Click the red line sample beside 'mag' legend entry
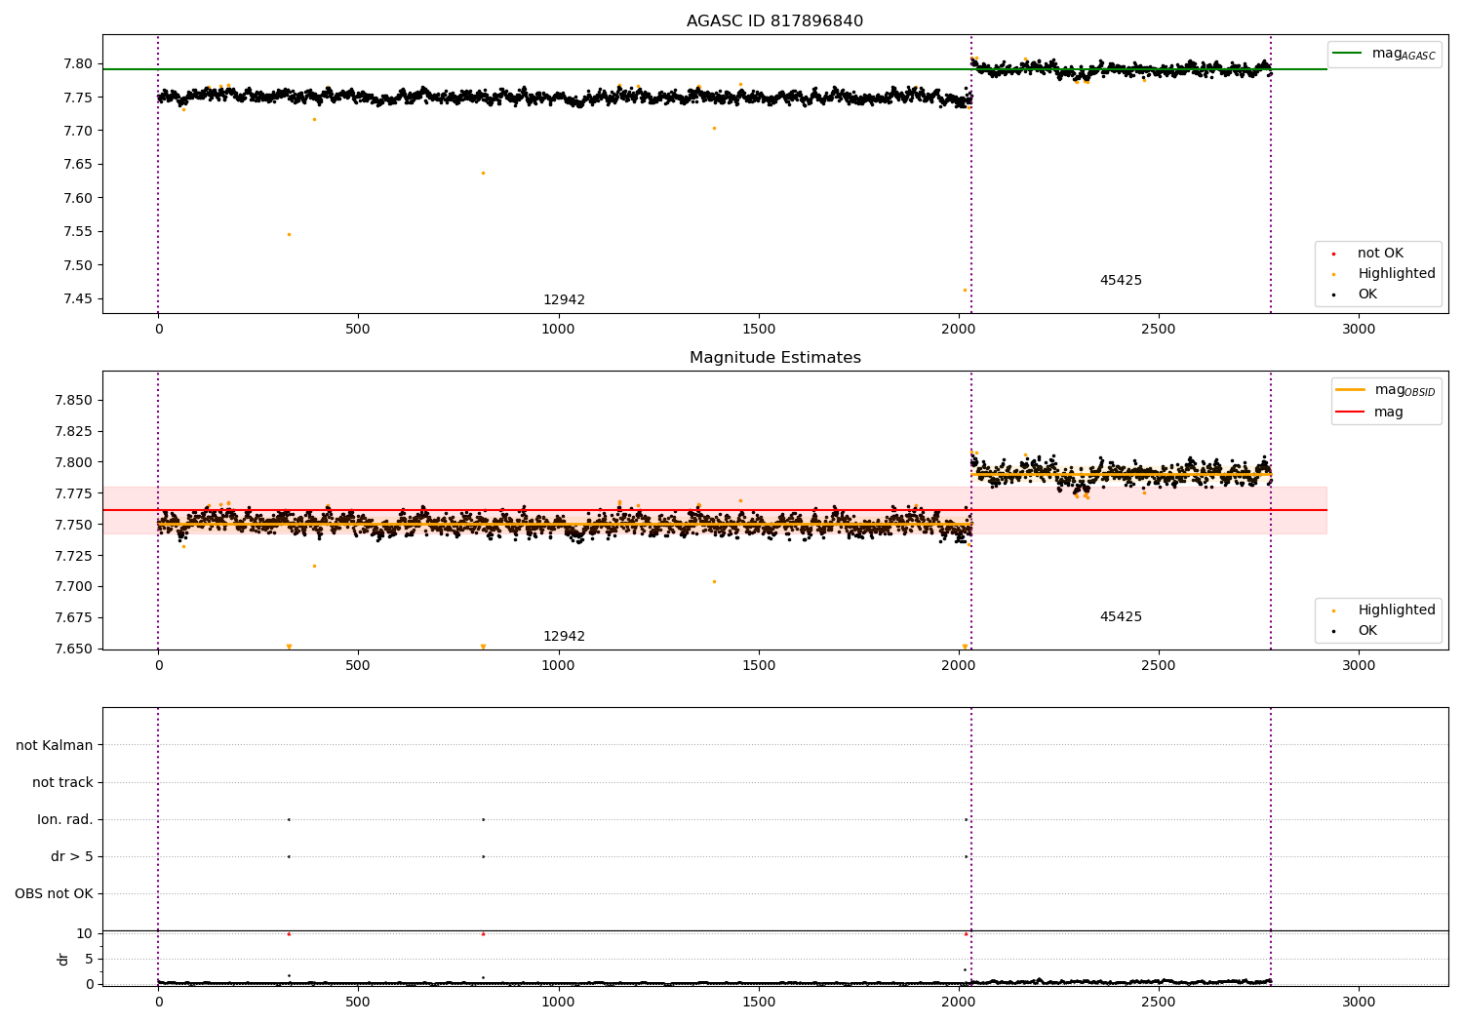Screen dimensions: 1463x1024 click(x=1351, y=412)
